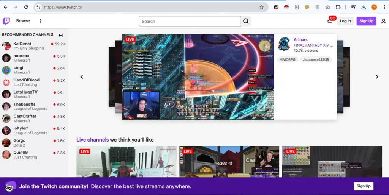Click nooreax's avatar in the sidebar
The image size is (389, 195).
click(6, 58)
